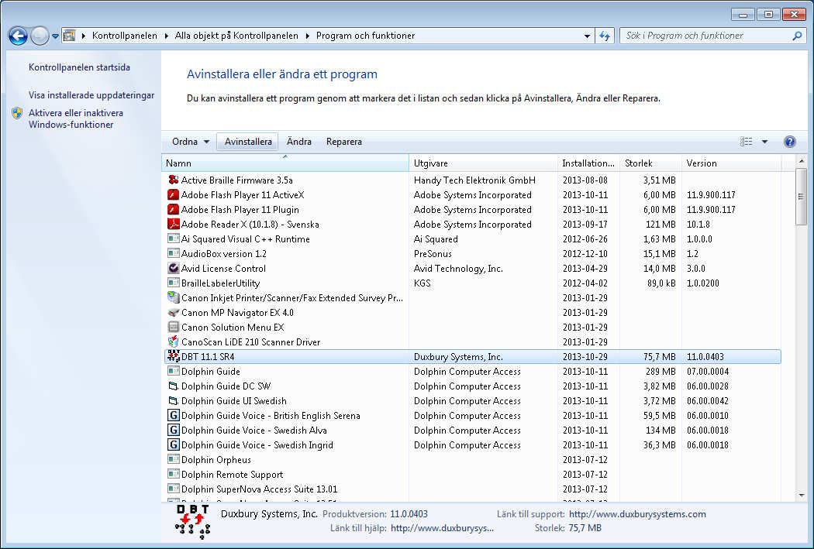Click Kontrollpanelen in the breadcrumb path
This screenshot has height=549, width=814.
point(125,36)
